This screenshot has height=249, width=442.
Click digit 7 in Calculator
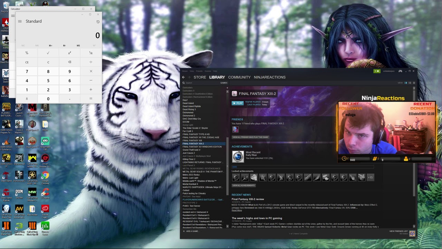tap(27, 71)
